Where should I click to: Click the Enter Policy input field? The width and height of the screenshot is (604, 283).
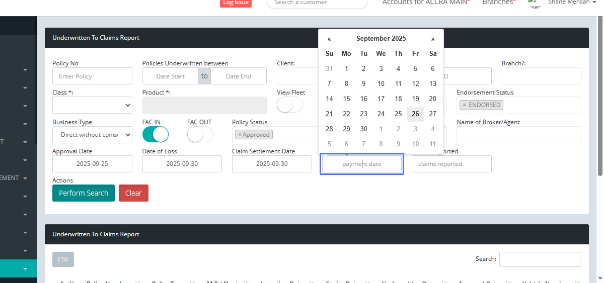click(x=92, y=76)
